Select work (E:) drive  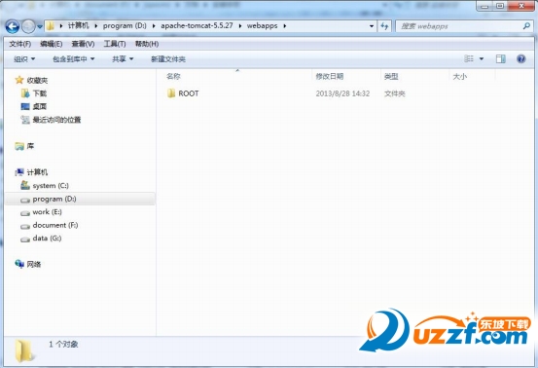[x=48, y=212]
